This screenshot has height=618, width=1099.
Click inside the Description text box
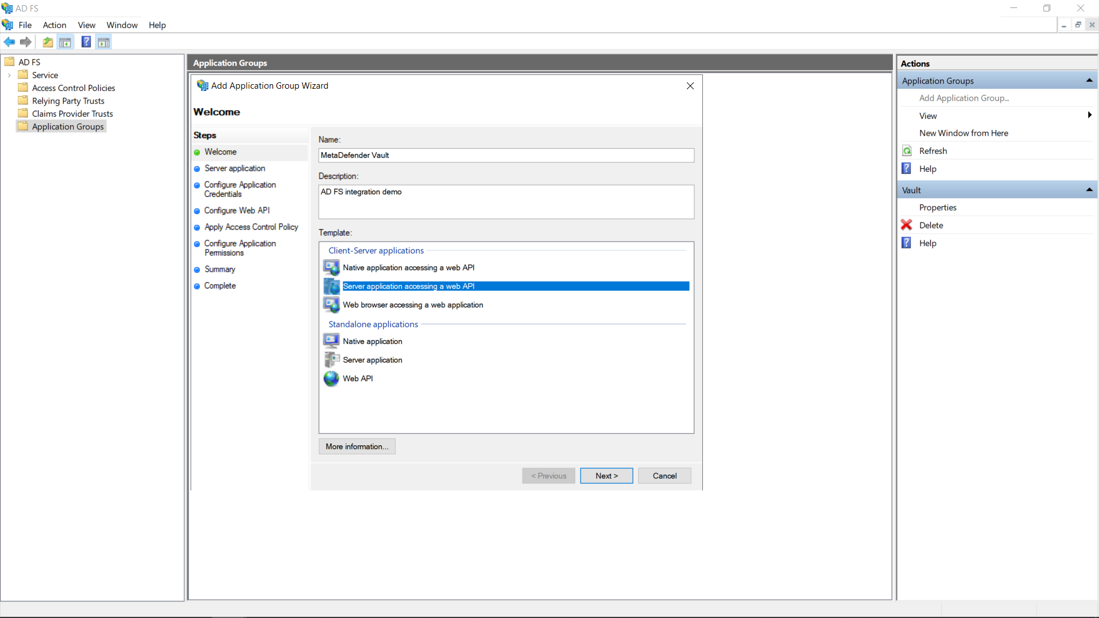point(506,201)
